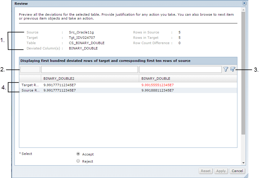Focus the filter field above BINARY_DOUBLE column
Screen dimensions: 259x178
(180, 69)
